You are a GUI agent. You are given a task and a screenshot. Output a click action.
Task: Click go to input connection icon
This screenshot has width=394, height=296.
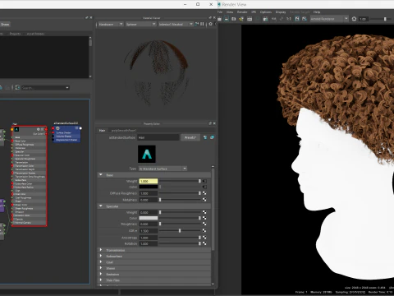(205, 137)
